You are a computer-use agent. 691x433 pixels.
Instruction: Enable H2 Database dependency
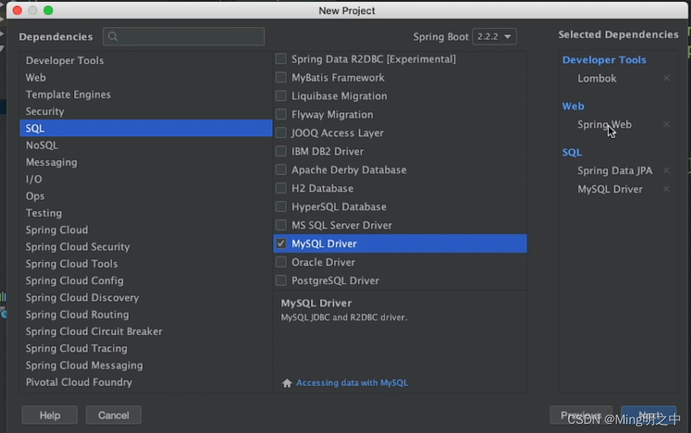[x=281, y=189]
